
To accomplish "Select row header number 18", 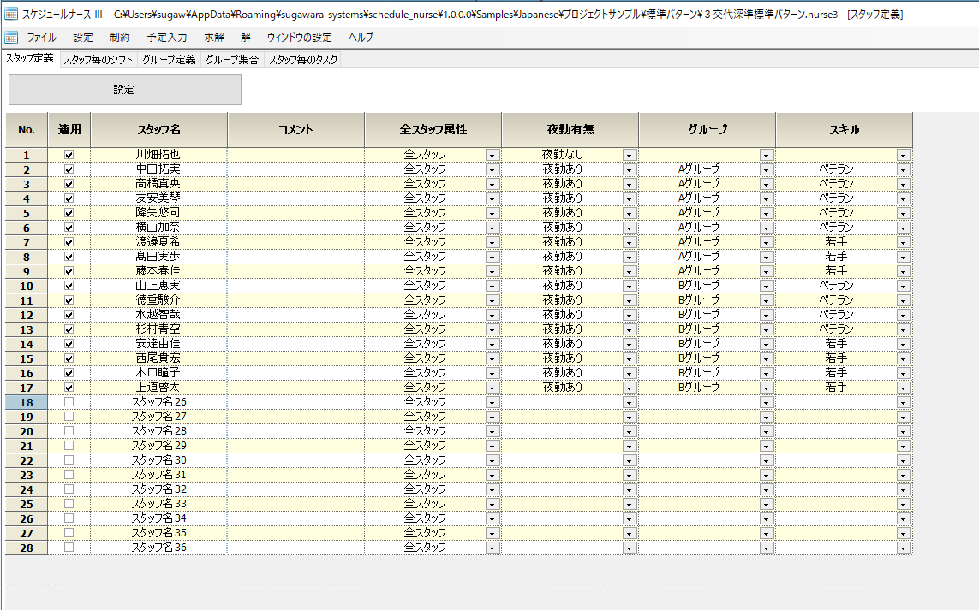I will coord(27,402).
